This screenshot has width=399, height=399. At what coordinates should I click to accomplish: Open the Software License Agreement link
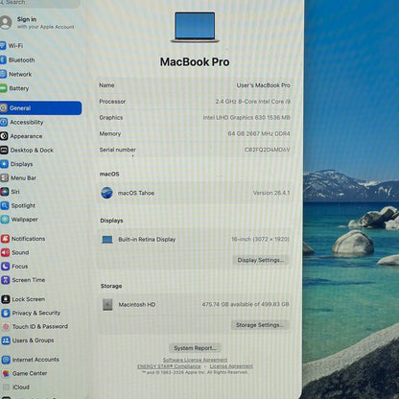click(x=195, y=360)
